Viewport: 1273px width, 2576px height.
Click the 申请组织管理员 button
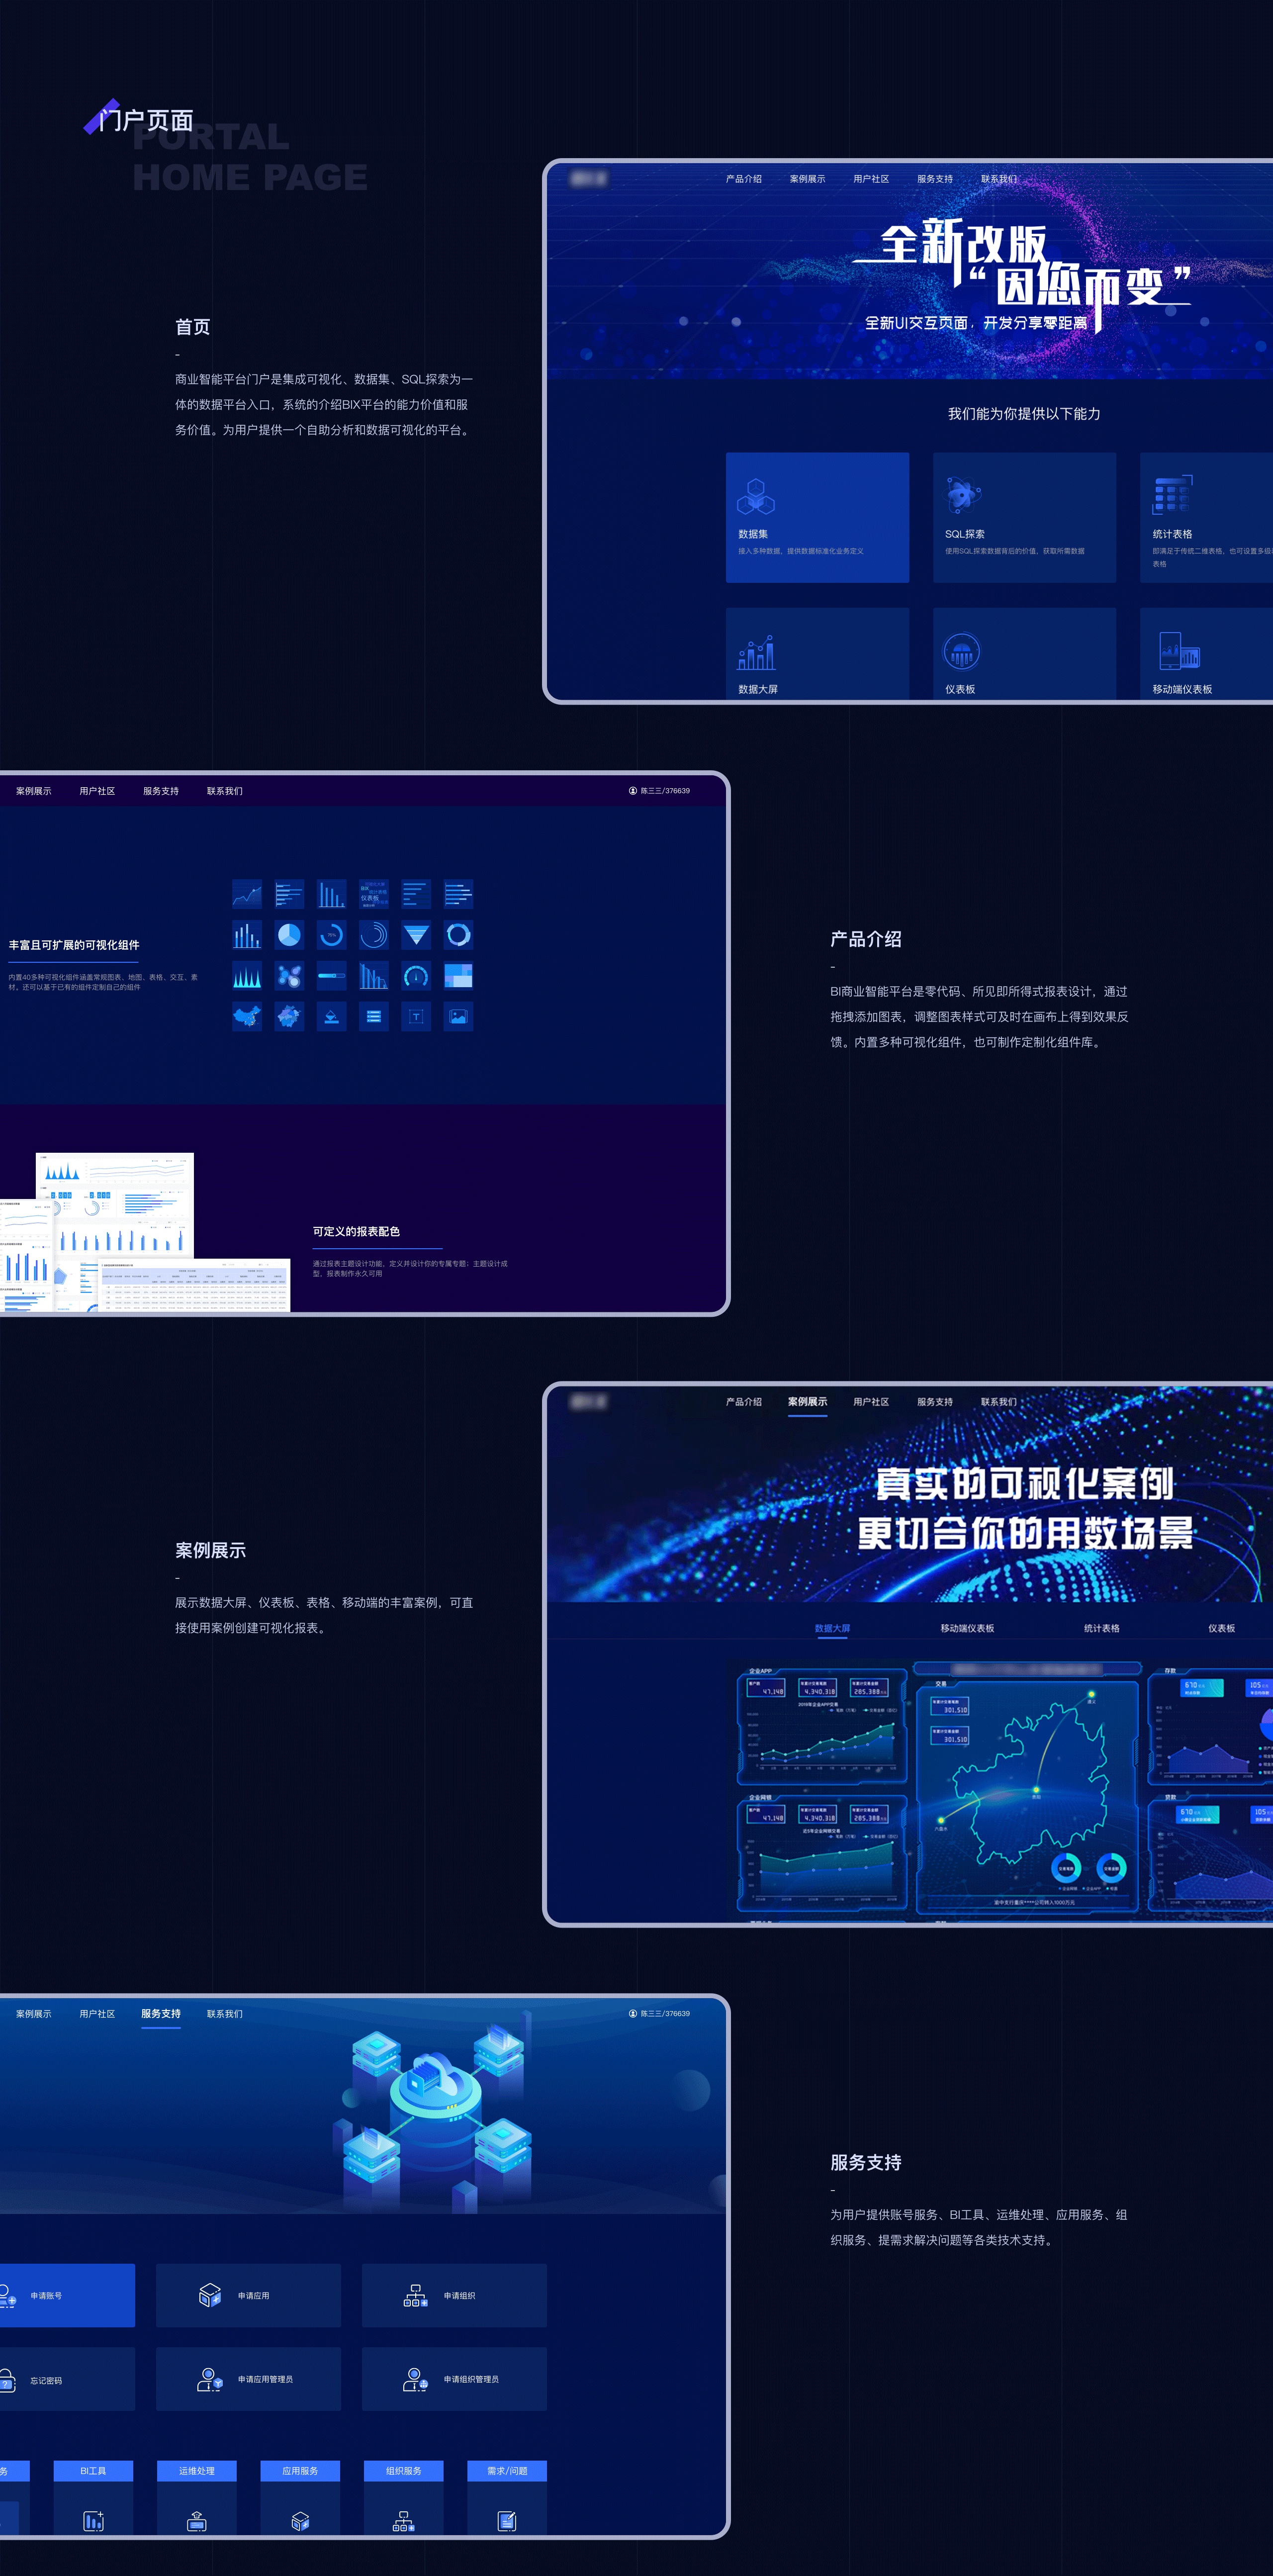tap(455, 2379)
